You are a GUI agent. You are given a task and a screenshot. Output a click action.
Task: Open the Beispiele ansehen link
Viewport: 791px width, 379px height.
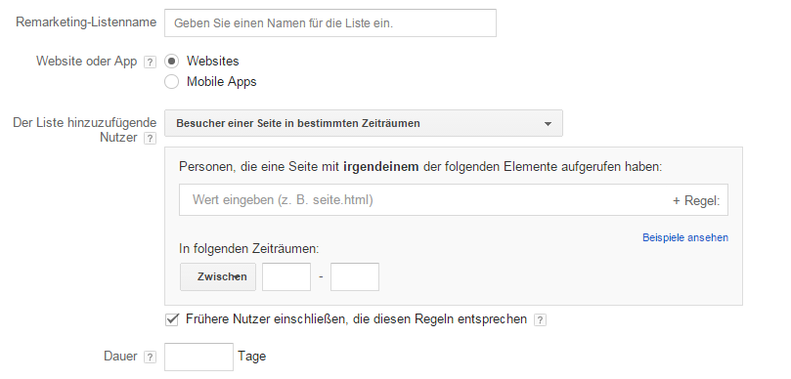(685, 237)
